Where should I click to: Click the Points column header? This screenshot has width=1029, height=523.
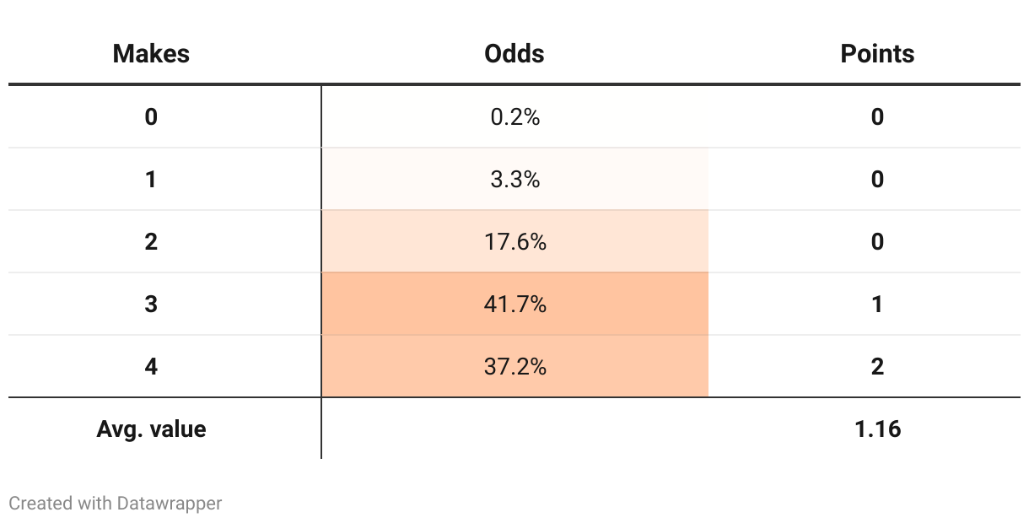[x=877, y=54]
